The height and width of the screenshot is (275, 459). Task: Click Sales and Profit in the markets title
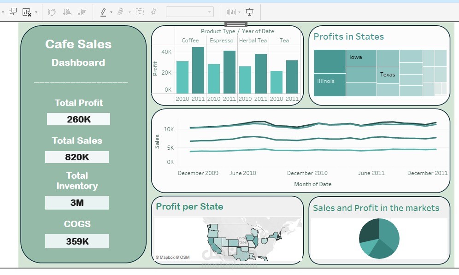click(x=376, y=208)
